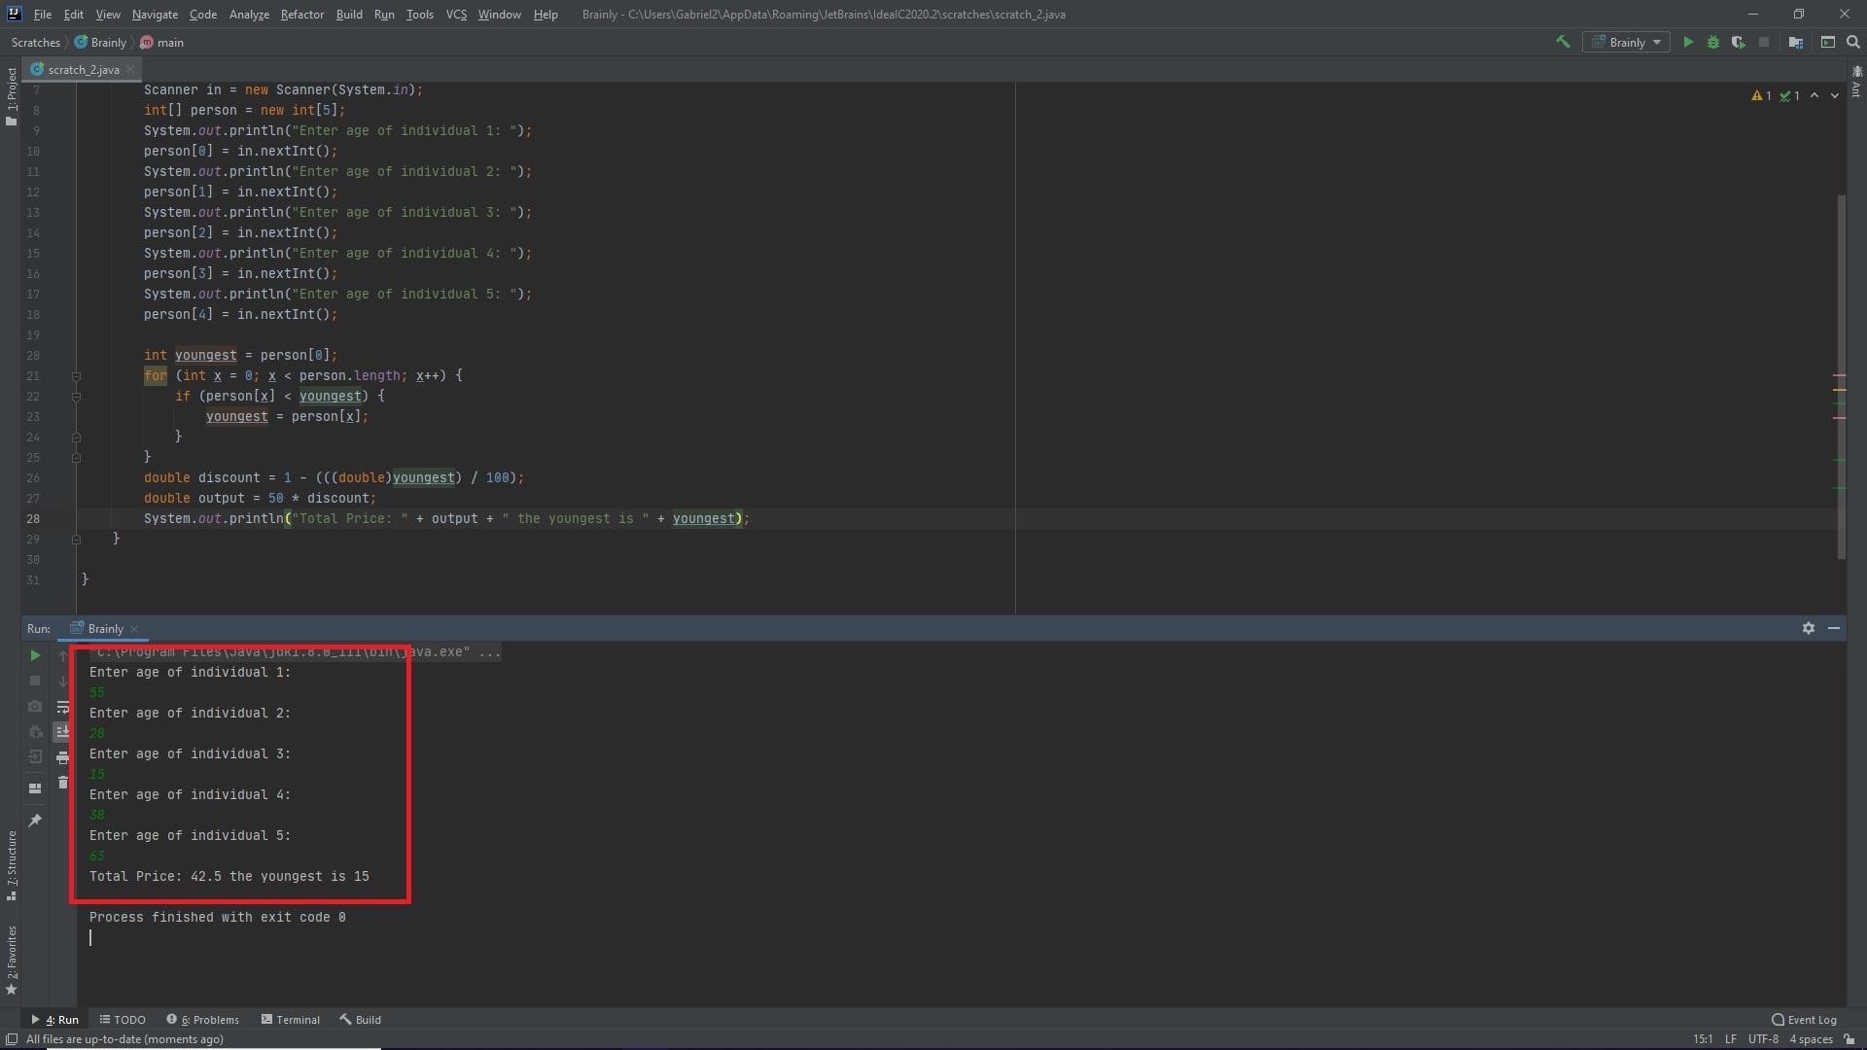Open the Refactor menu

[301, 15]
